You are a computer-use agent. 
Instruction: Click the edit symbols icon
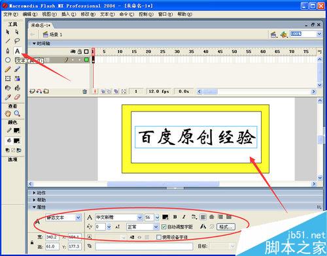(x=284, y=35)
